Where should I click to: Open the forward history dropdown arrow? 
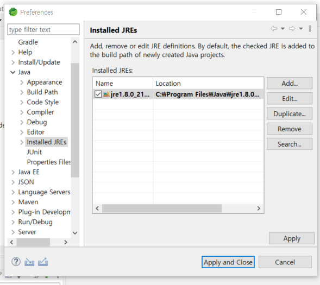tap(301, 29)
